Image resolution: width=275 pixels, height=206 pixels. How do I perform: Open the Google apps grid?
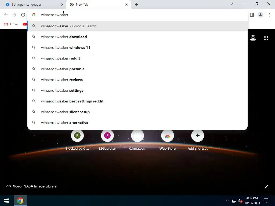pos(266,38)
